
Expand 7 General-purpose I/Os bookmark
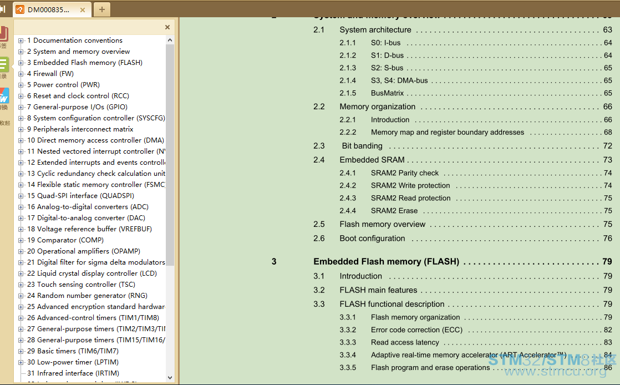21,107
